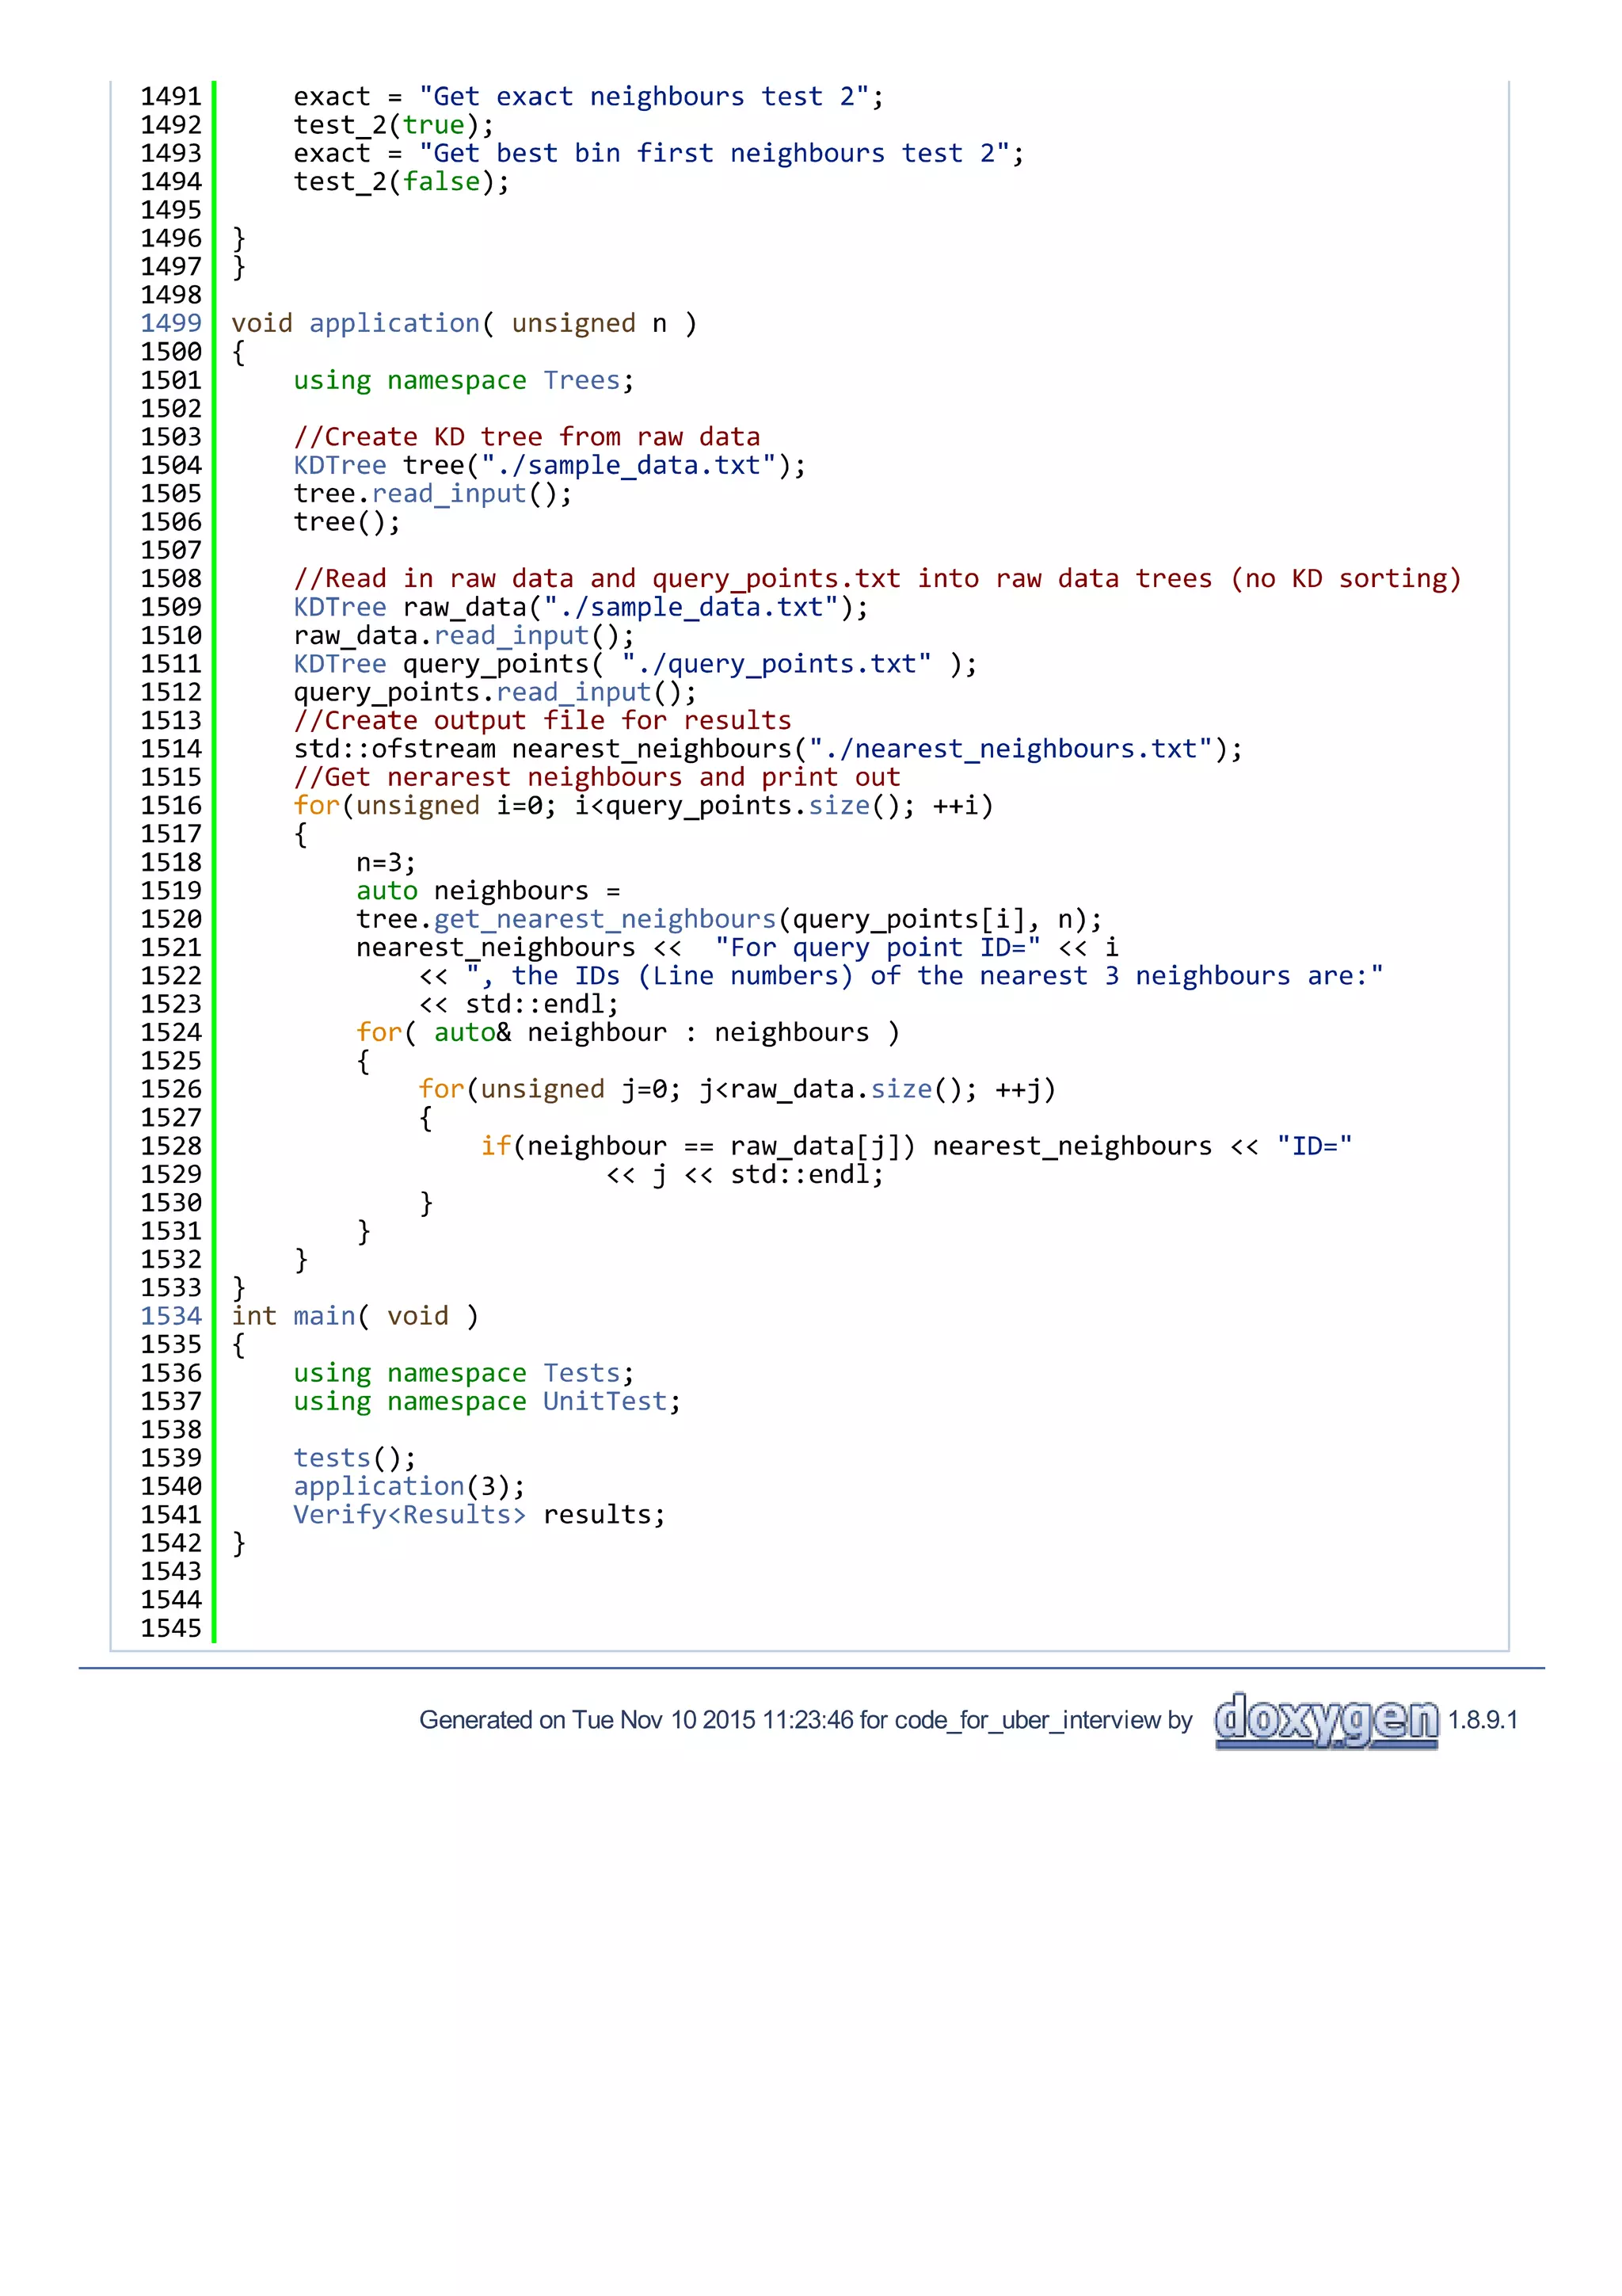
Task: Click 'auto neighbours =' on line 1519
Action: coord(488,891)
